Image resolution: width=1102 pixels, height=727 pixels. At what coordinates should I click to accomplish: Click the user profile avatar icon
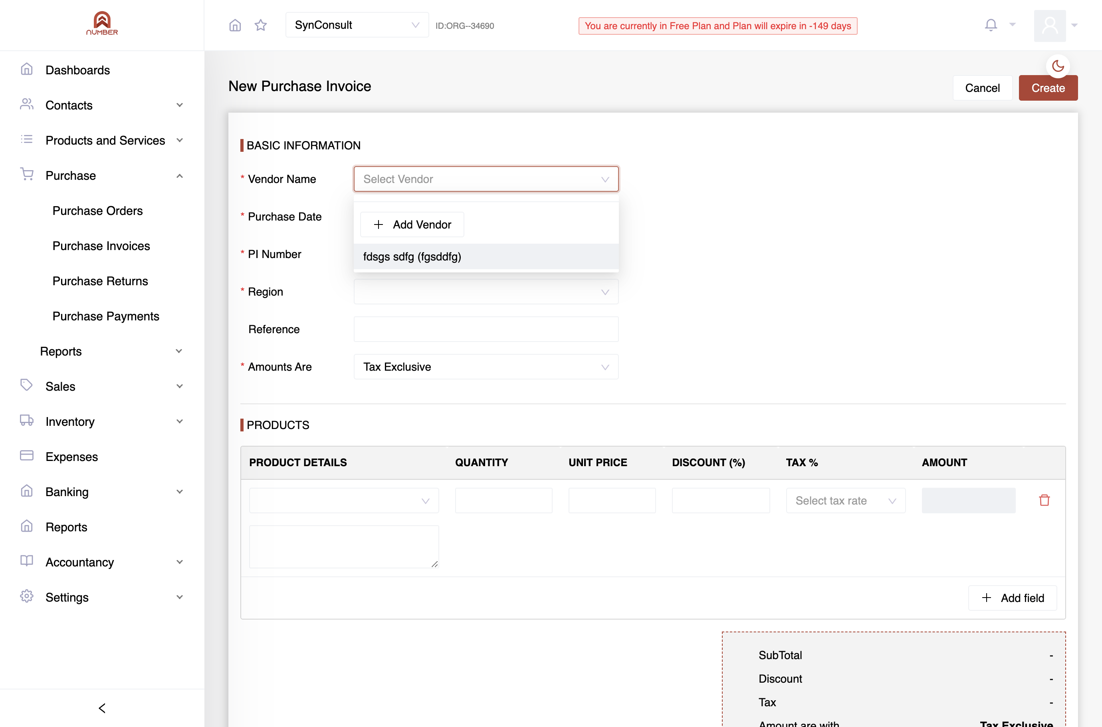pos(1049,26)
